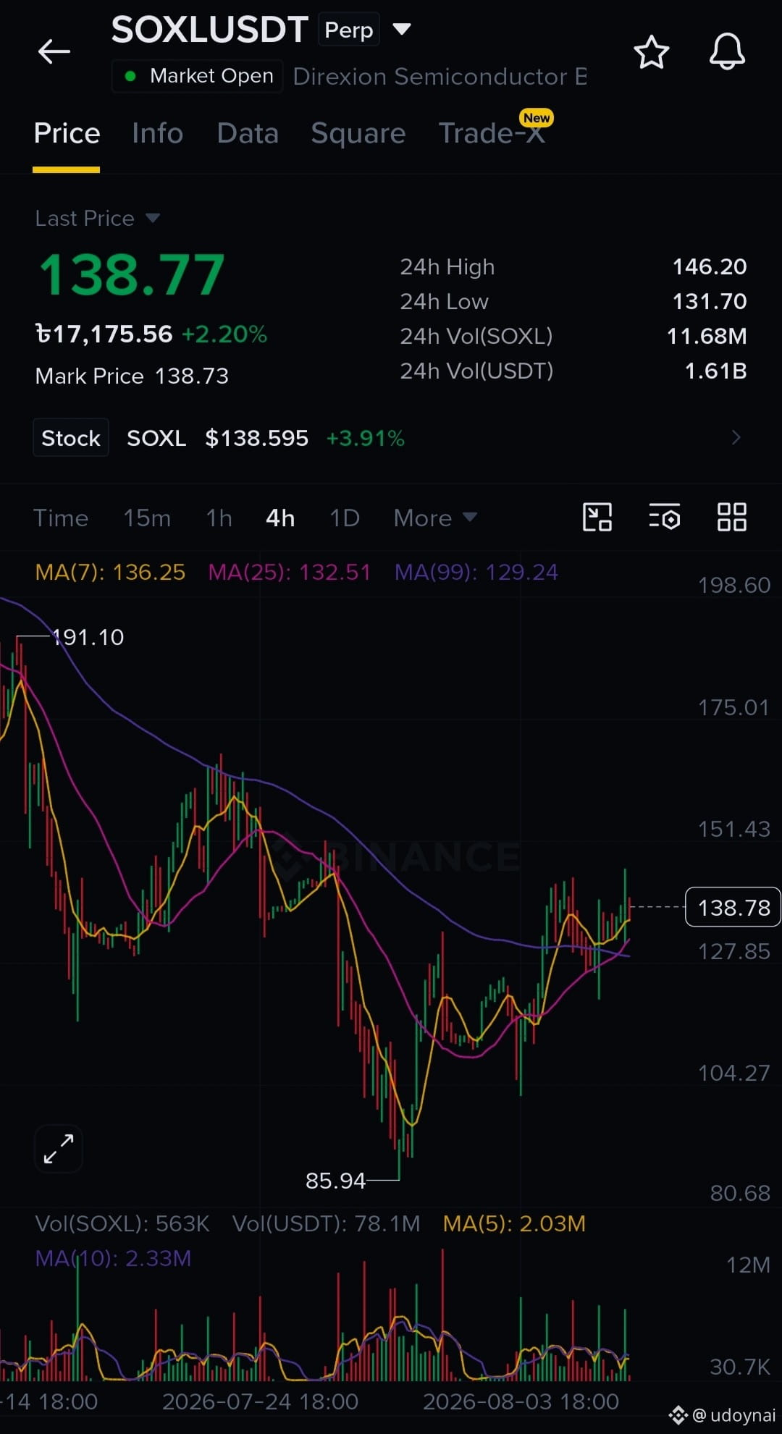Tap the Vol(SOXL): 563K label

[122, 1223]
